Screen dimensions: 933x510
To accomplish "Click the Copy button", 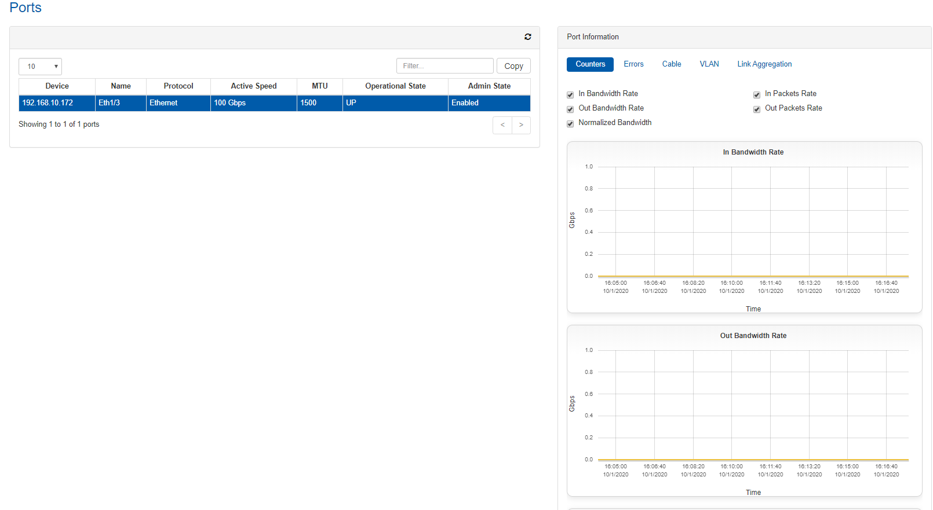I will click(x=513, y=66).
